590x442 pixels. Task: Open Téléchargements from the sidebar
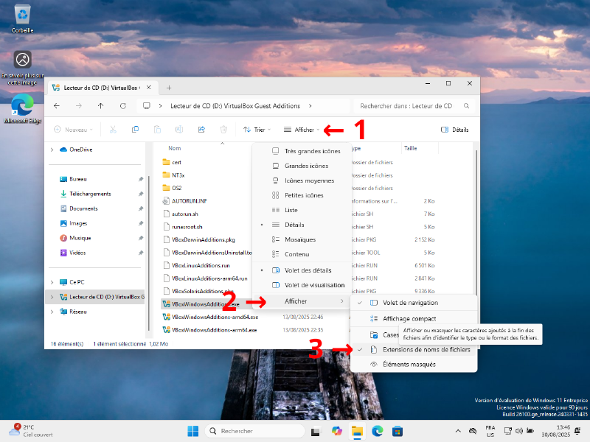tap(88, 194)
